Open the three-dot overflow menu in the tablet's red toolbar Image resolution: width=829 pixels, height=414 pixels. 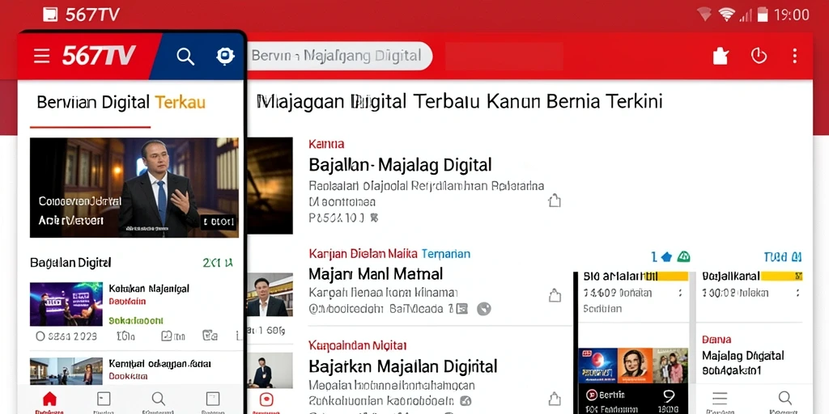(x=795, y=56)
